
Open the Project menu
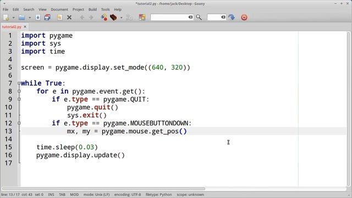click(78, 9)
